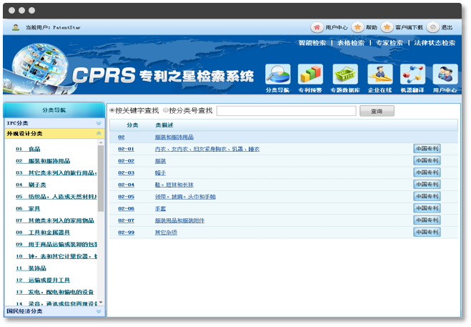Open 服装用品和服装附件 description link
The width and height of the screenshot is (471, 327).
coord(179,220)
